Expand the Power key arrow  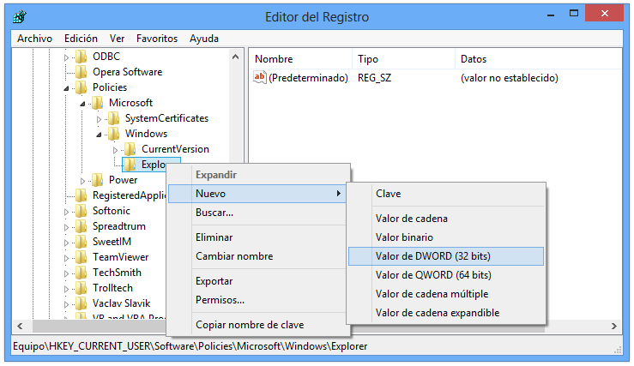coord(83,180)
